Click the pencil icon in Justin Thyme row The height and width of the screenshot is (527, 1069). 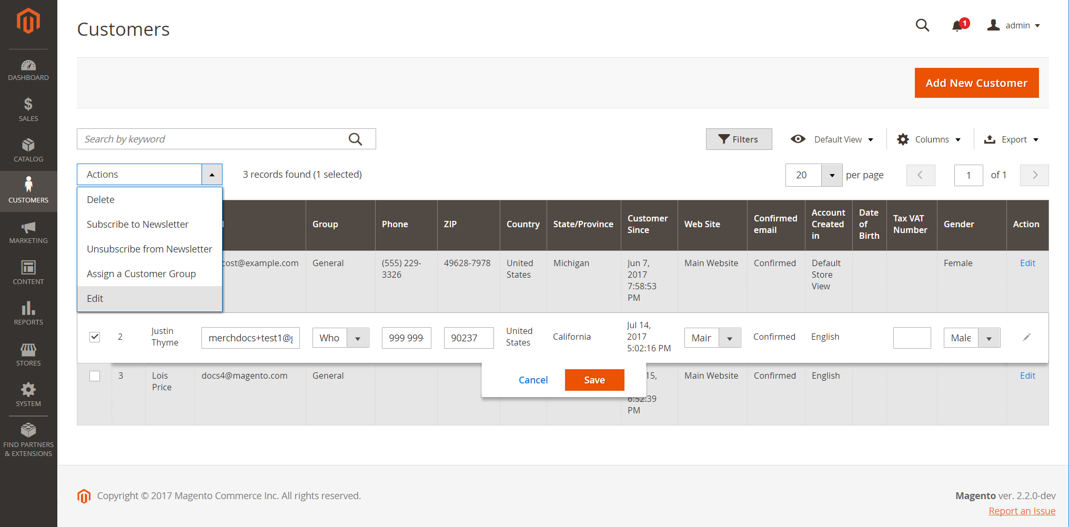click(1026, 337)
